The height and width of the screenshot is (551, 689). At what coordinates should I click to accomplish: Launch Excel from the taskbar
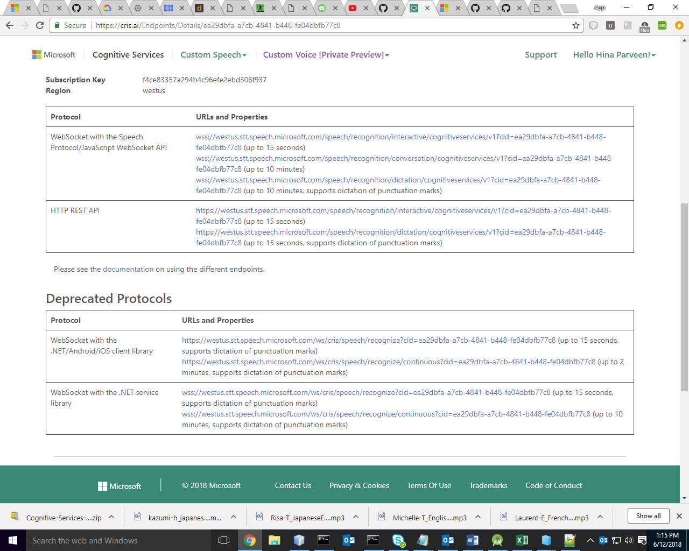[521, 540]
